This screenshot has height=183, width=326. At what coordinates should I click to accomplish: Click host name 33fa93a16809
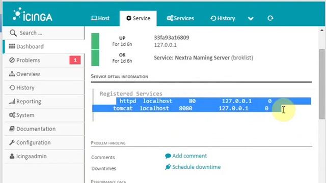tap(172, 38)
